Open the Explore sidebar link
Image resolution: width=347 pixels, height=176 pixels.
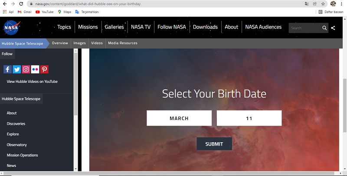click(13, 134)
